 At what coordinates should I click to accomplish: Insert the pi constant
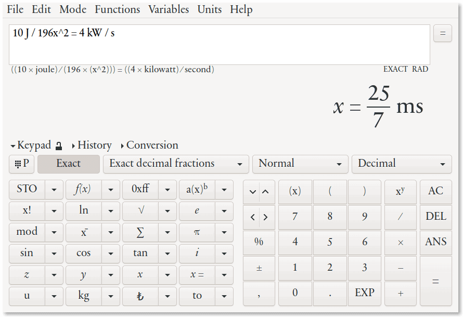point(197,232)
